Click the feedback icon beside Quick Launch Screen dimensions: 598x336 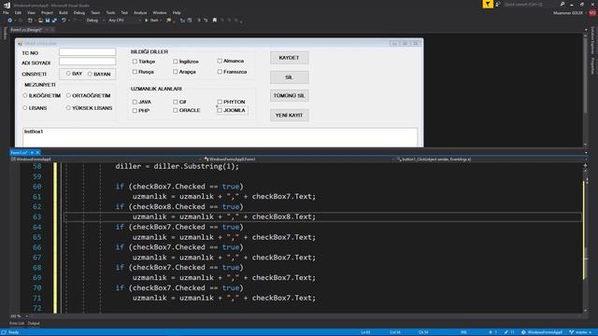[498, 4]
